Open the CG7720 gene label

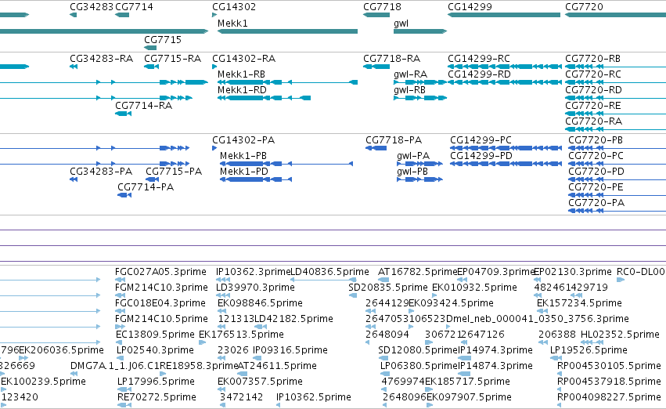[x=584, y=7]
